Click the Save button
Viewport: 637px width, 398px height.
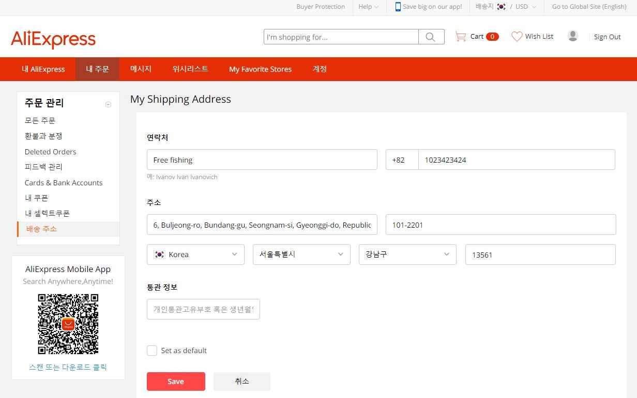coord(176,381)
